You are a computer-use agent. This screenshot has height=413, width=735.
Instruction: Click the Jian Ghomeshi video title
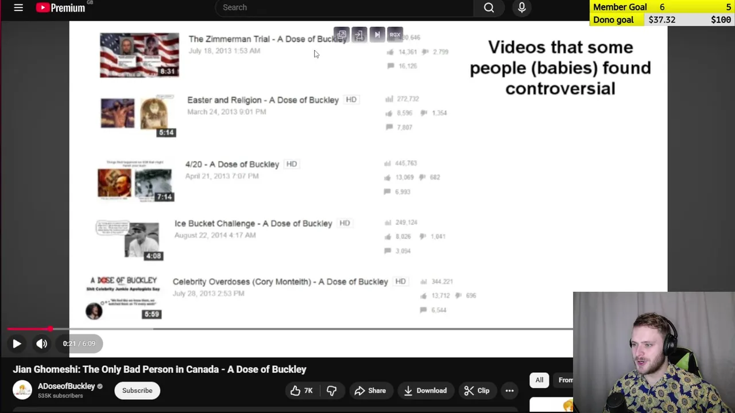pos(160,369)
